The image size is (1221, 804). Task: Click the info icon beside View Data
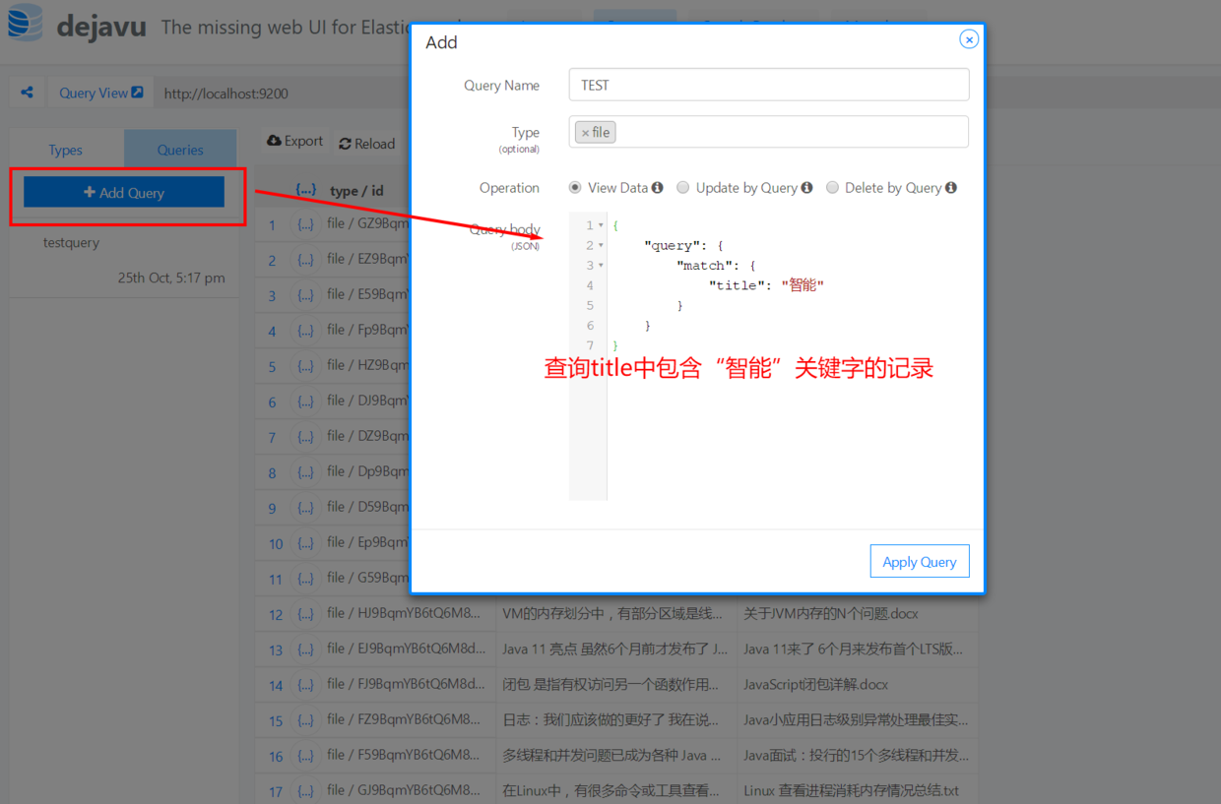point(657,188)
